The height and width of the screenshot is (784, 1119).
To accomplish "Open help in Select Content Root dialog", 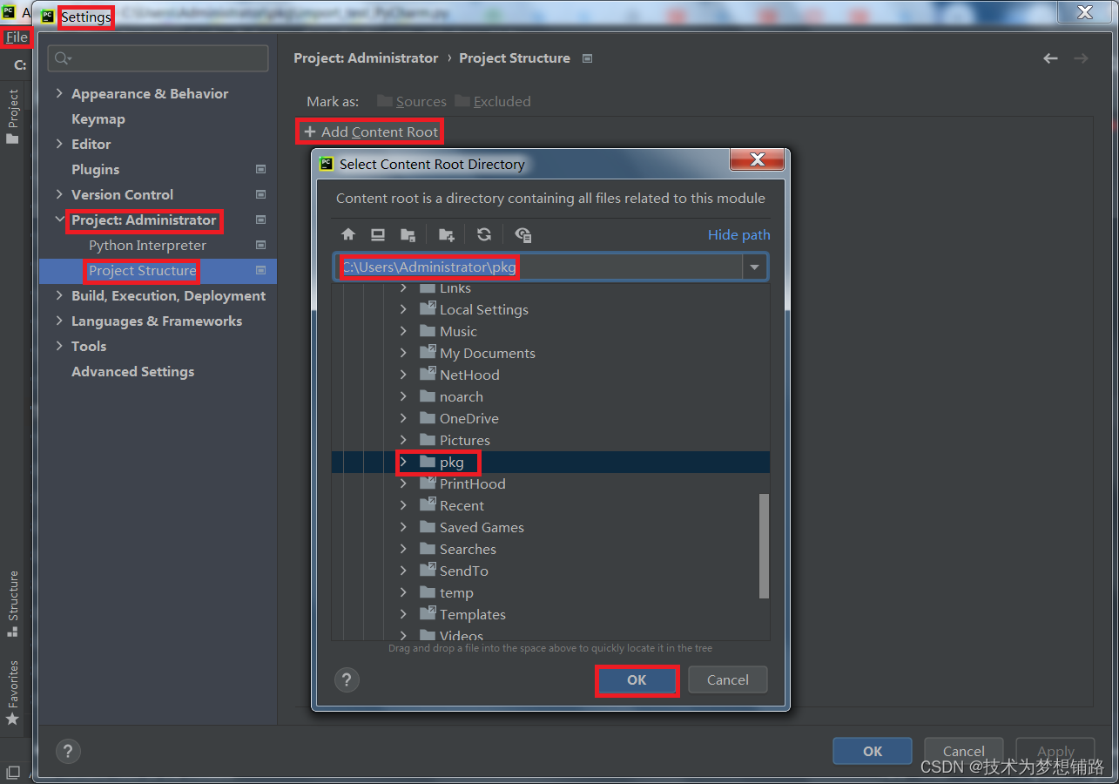I will click(347, 680).
